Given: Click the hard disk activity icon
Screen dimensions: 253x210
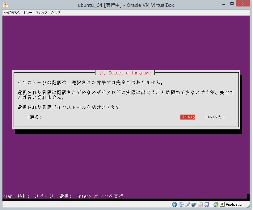Looking at the screenshot, I should (x=174, y=204).
